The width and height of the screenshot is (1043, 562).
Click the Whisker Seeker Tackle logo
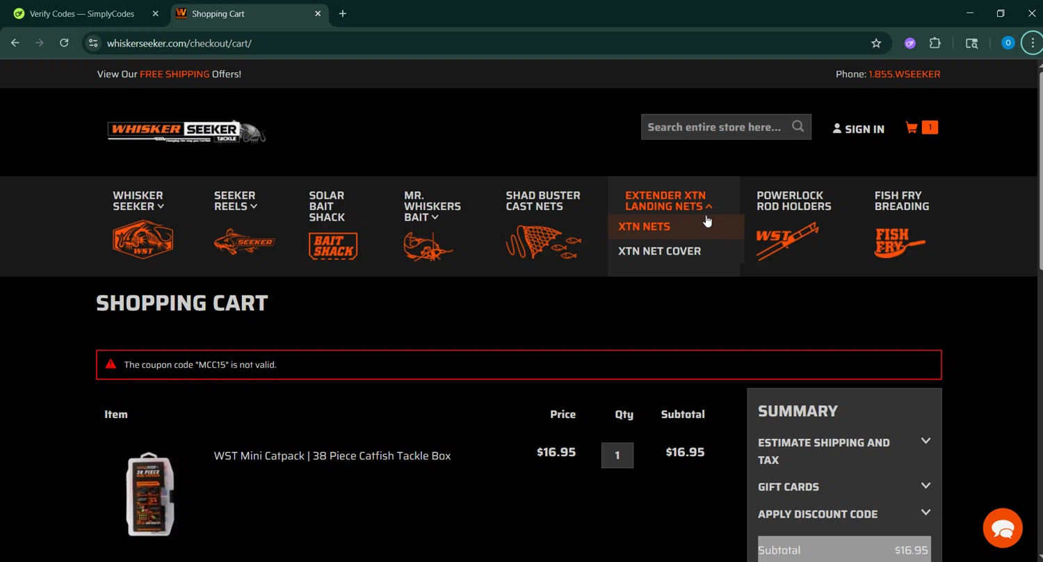point(186,131)
